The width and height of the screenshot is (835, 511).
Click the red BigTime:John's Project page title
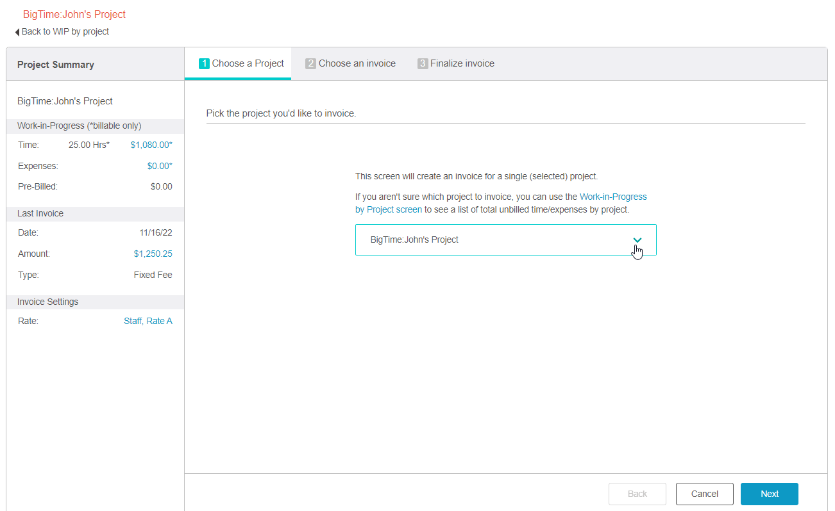(74, 14)
